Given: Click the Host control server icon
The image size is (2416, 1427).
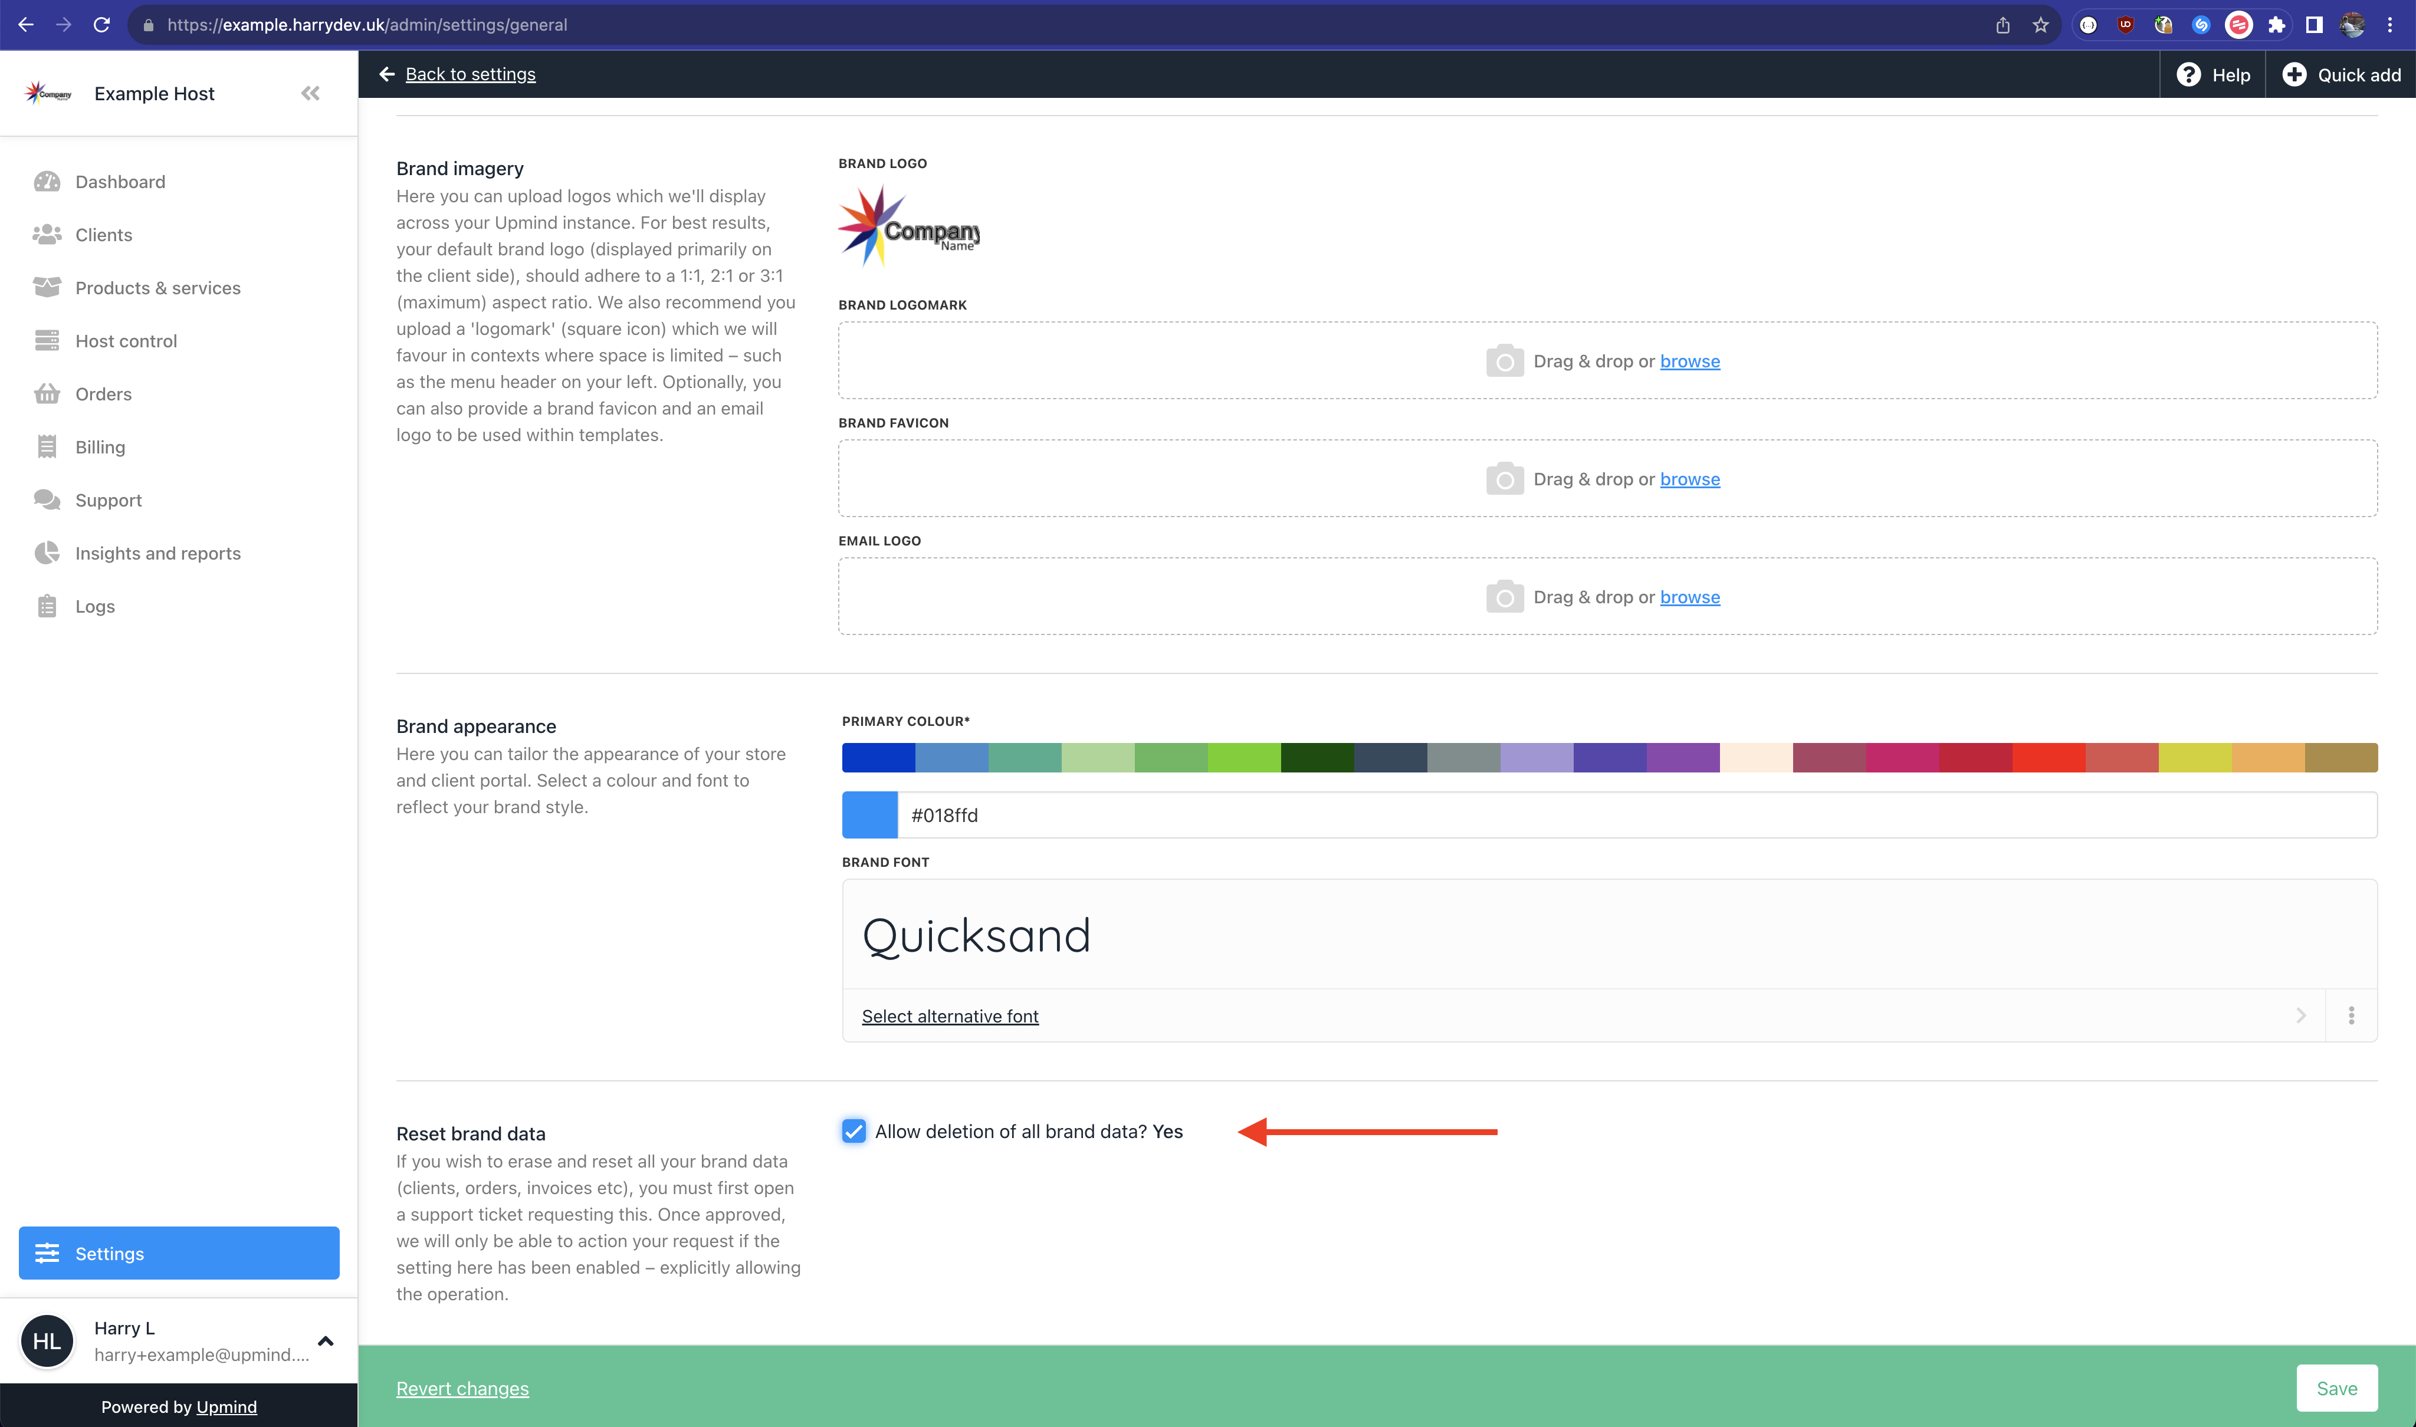Looking at the screenshot, I should [46, 341].
